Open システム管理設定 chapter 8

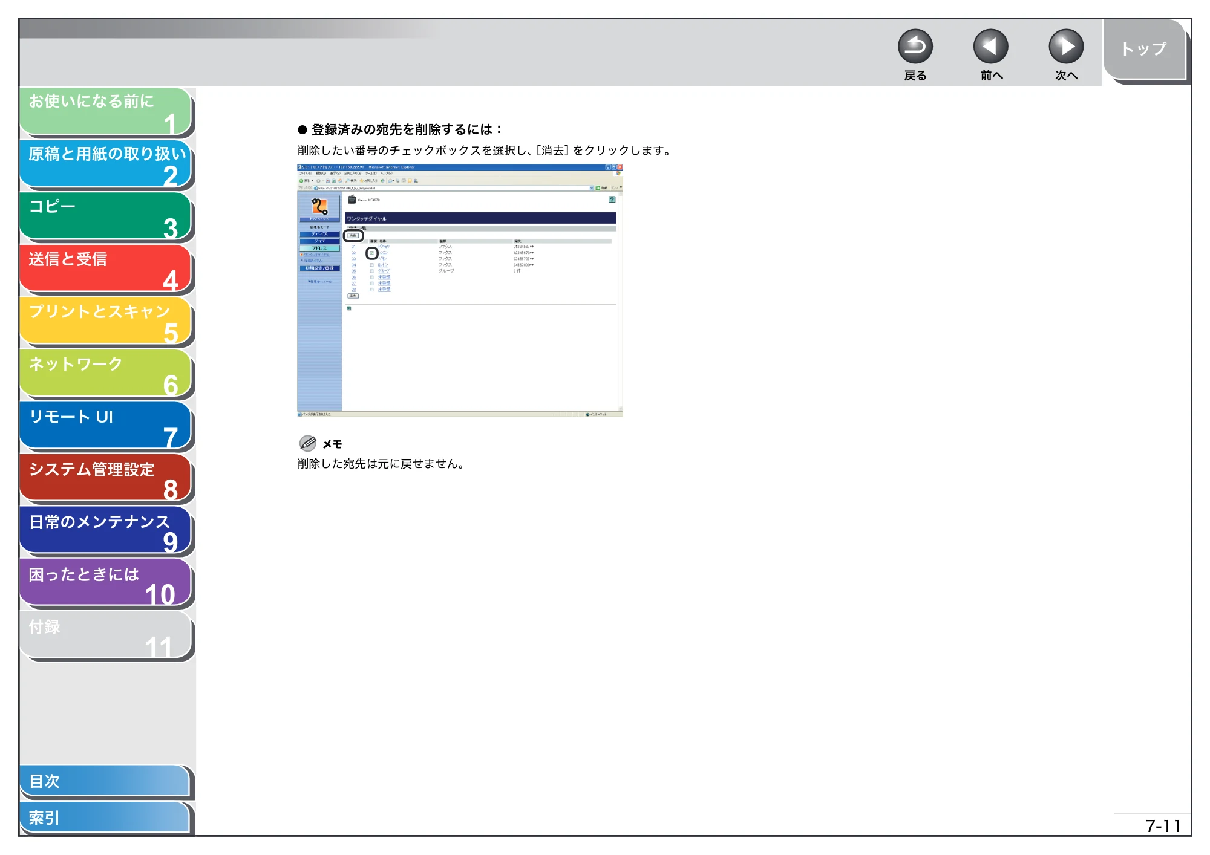[105, 479]
